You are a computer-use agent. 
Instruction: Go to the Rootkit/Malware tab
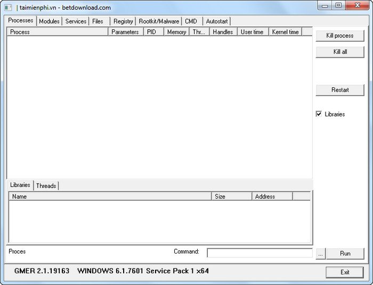[159, 21]
